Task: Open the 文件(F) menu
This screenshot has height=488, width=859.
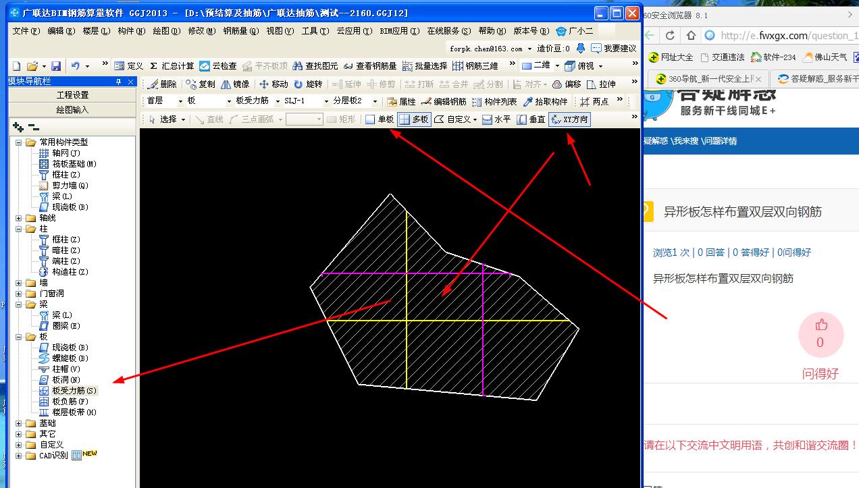Action: tap(26, 31)
